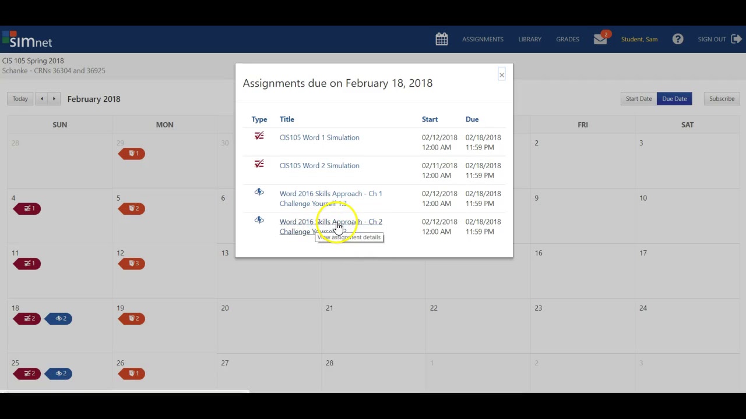Click the Subscribe button

[x=722, y=98]
